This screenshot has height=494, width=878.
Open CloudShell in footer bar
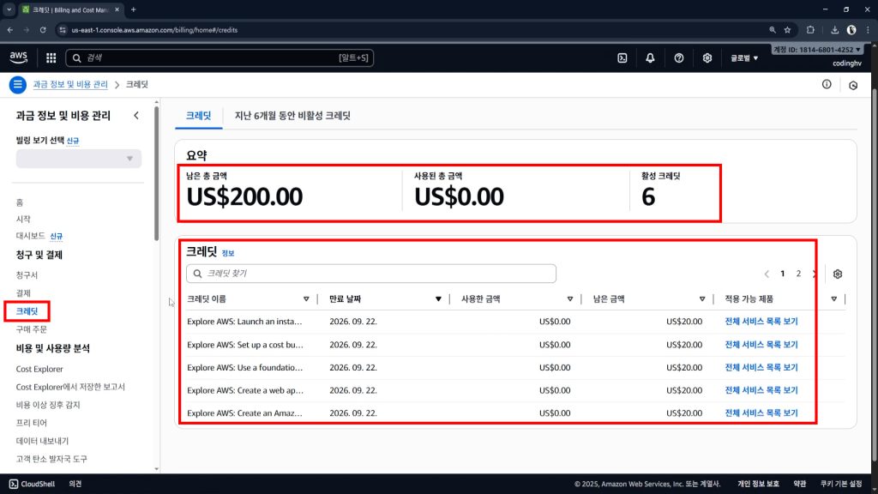point(32,484)
